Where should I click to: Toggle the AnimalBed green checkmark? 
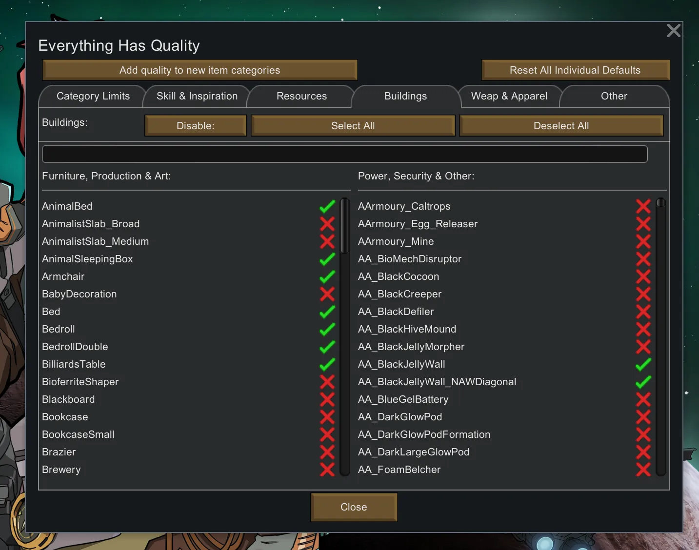coord(327,206)
